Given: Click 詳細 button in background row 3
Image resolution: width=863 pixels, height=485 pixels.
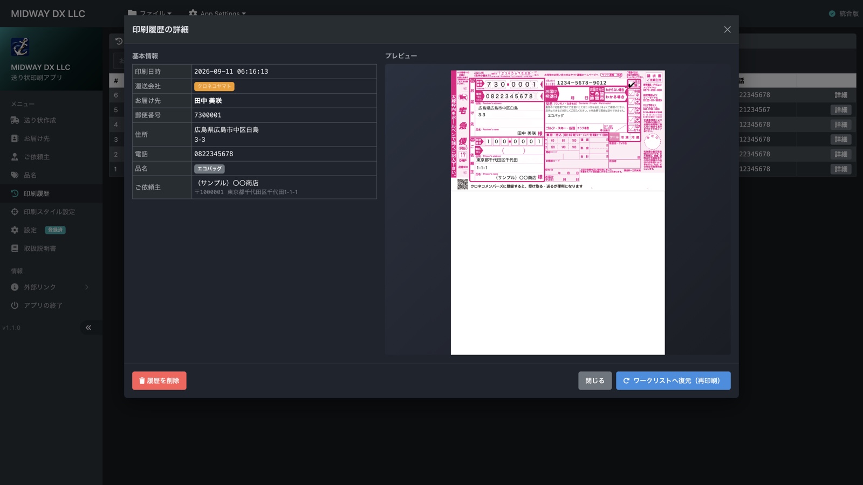Looking at the screenshot, I should point(841,140).
